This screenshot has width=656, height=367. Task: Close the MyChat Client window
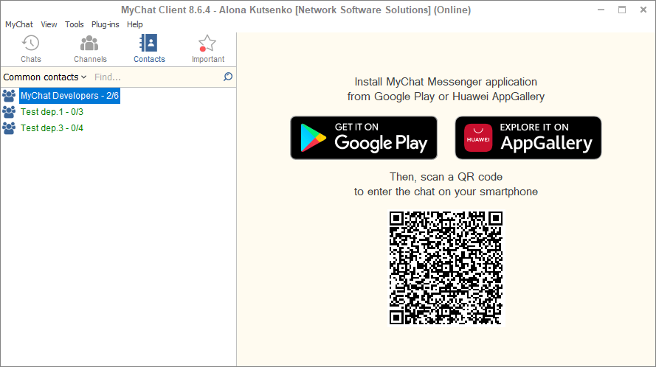point(643,10)
